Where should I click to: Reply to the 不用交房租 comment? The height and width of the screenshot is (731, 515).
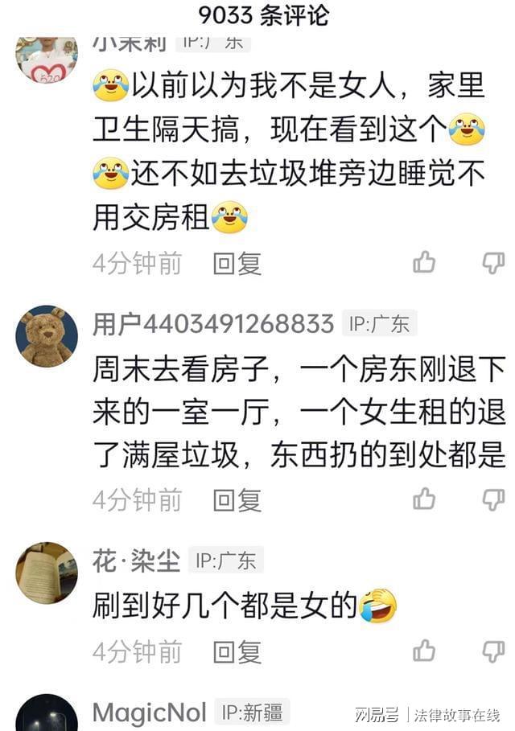[237, 264]
